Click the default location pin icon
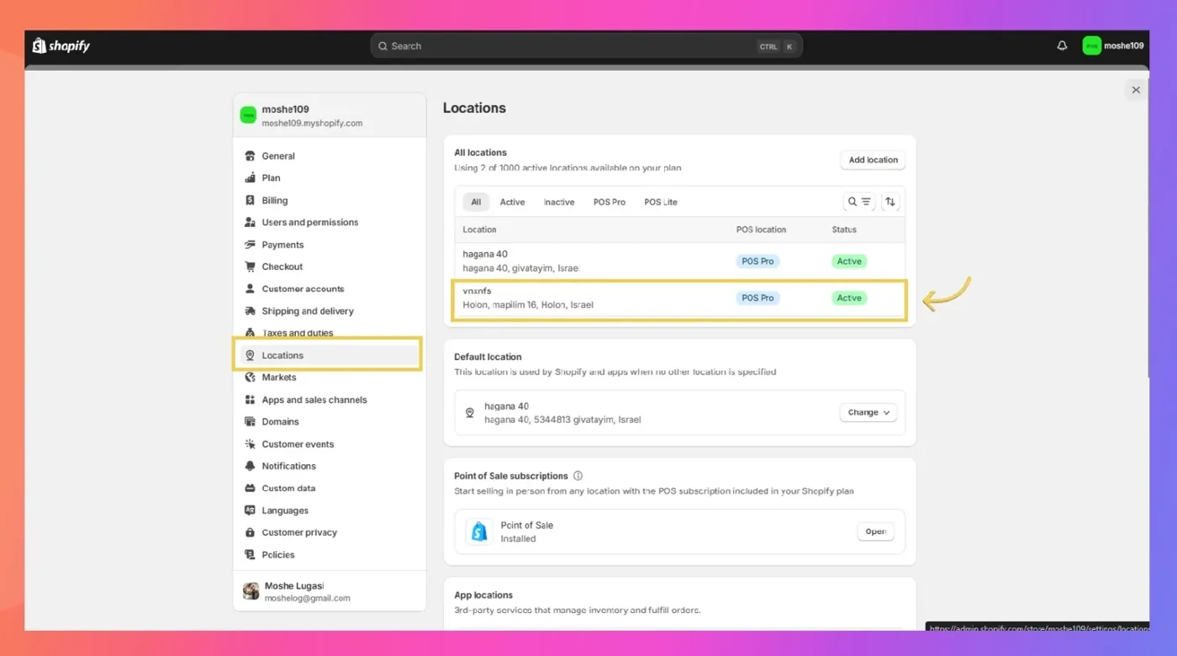This screenshot has width=1177, height=656. [x=470, y=413]
